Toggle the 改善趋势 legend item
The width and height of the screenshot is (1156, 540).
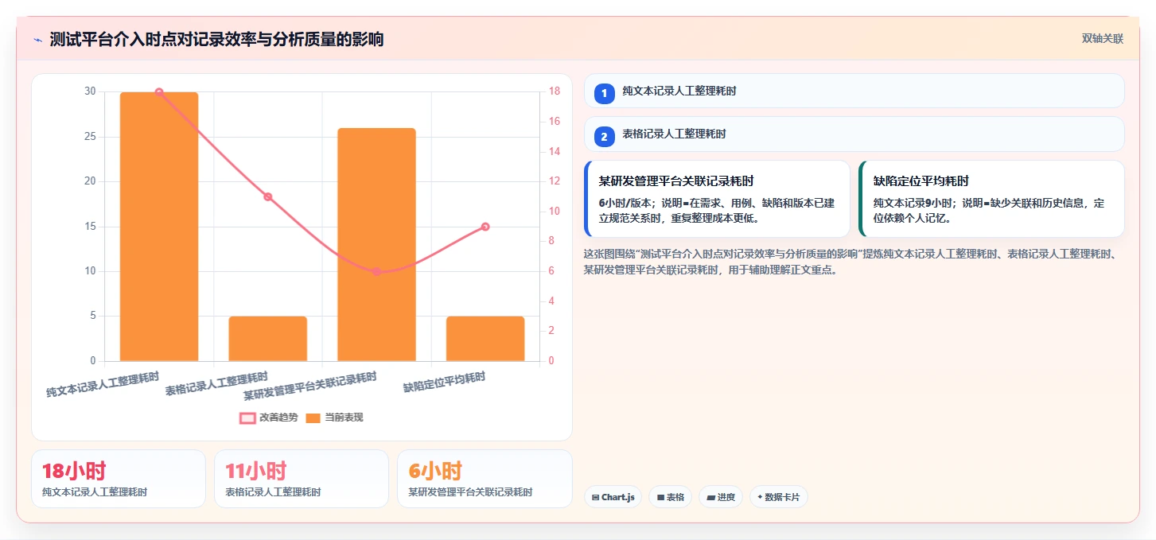269,418
